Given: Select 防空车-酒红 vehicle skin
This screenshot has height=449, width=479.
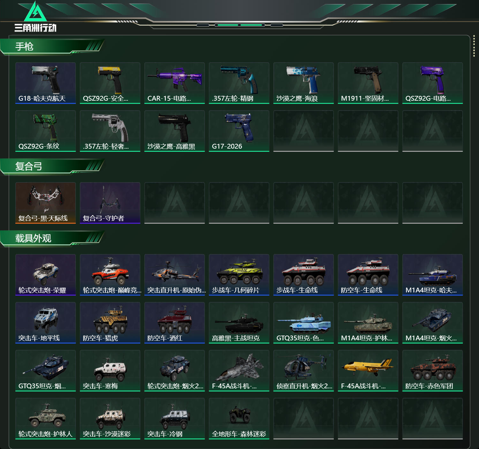Looking at the screenshot, I should (175, 323).
